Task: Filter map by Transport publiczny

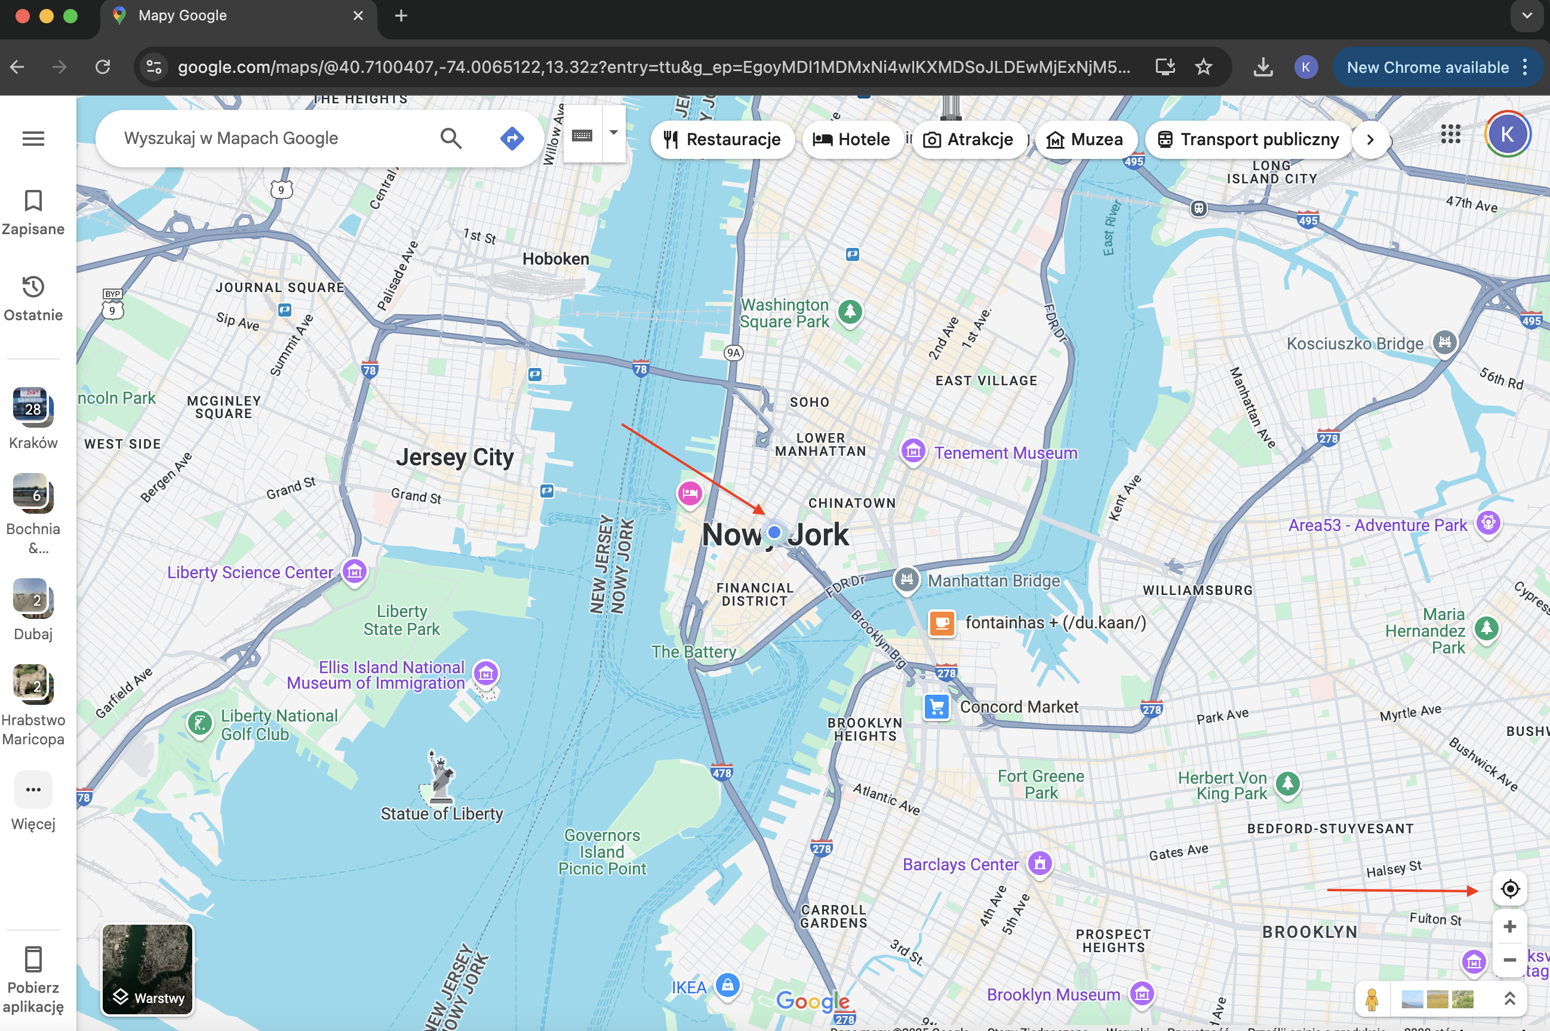Action: [1248, 139]
